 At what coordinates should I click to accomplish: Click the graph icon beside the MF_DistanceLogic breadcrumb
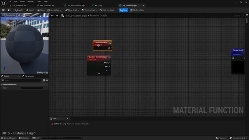click(63, 16)
